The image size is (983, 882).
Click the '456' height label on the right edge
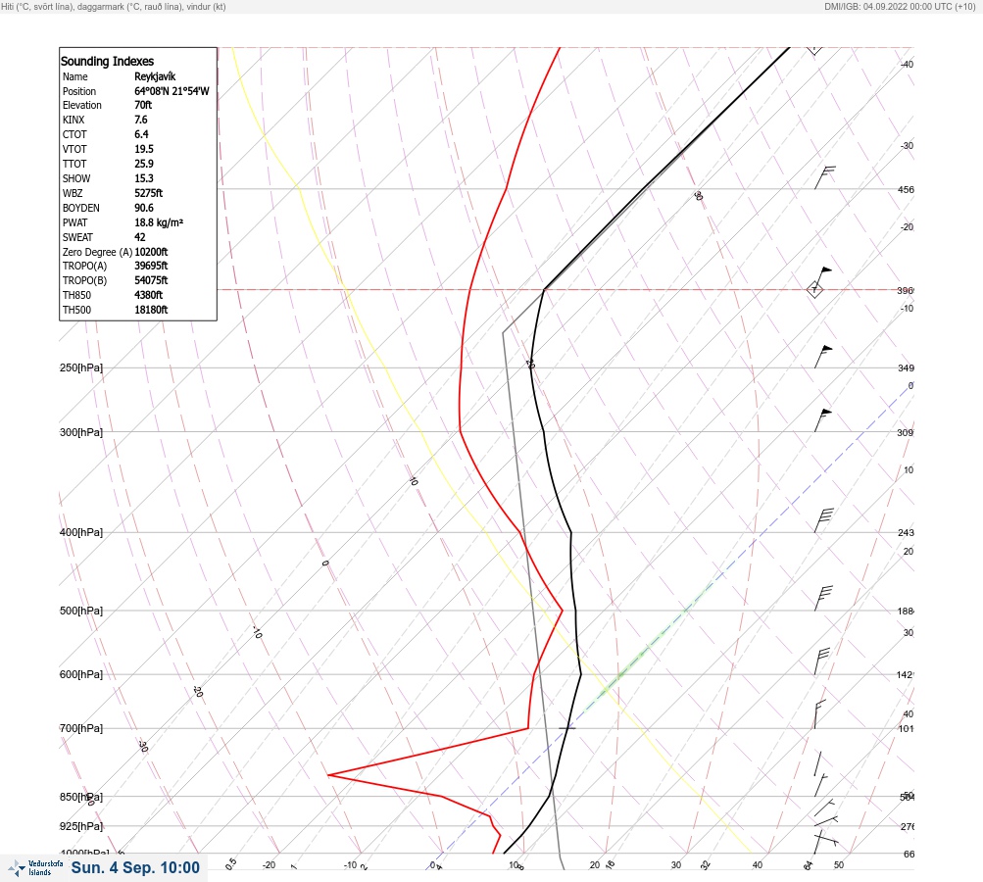click(x=906, y=189)
